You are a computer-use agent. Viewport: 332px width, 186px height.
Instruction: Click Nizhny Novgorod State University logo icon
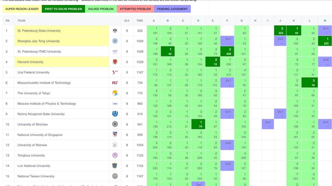click(115, 114)
